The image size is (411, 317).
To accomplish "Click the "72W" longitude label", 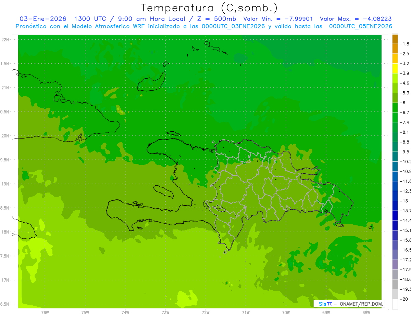I will [206, 312].
